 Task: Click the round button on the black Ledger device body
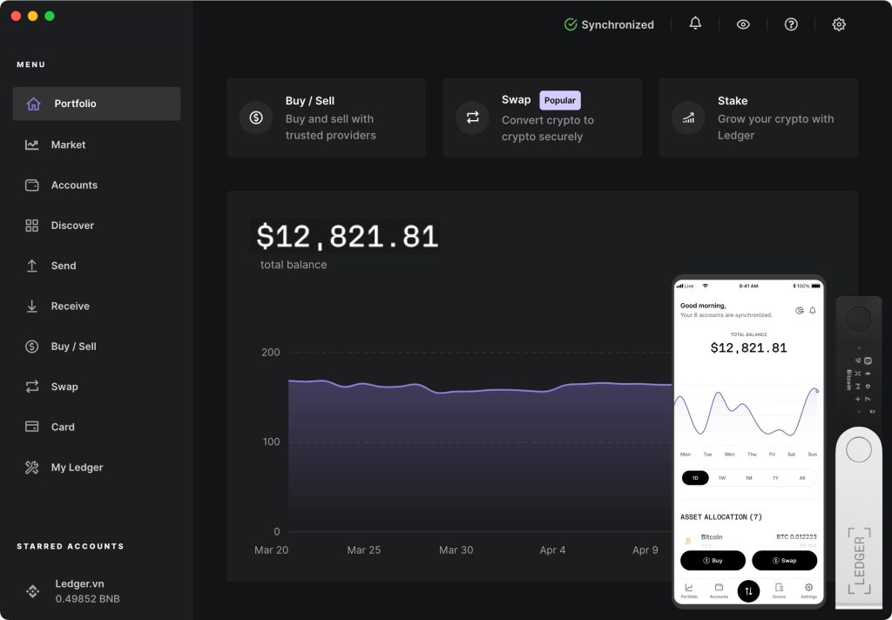858,319
